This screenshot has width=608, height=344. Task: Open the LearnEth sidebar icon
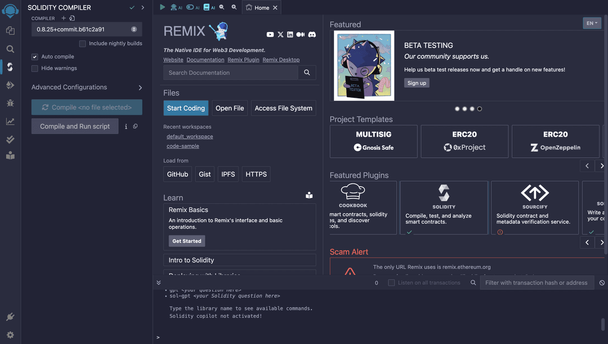coord(11,156)
